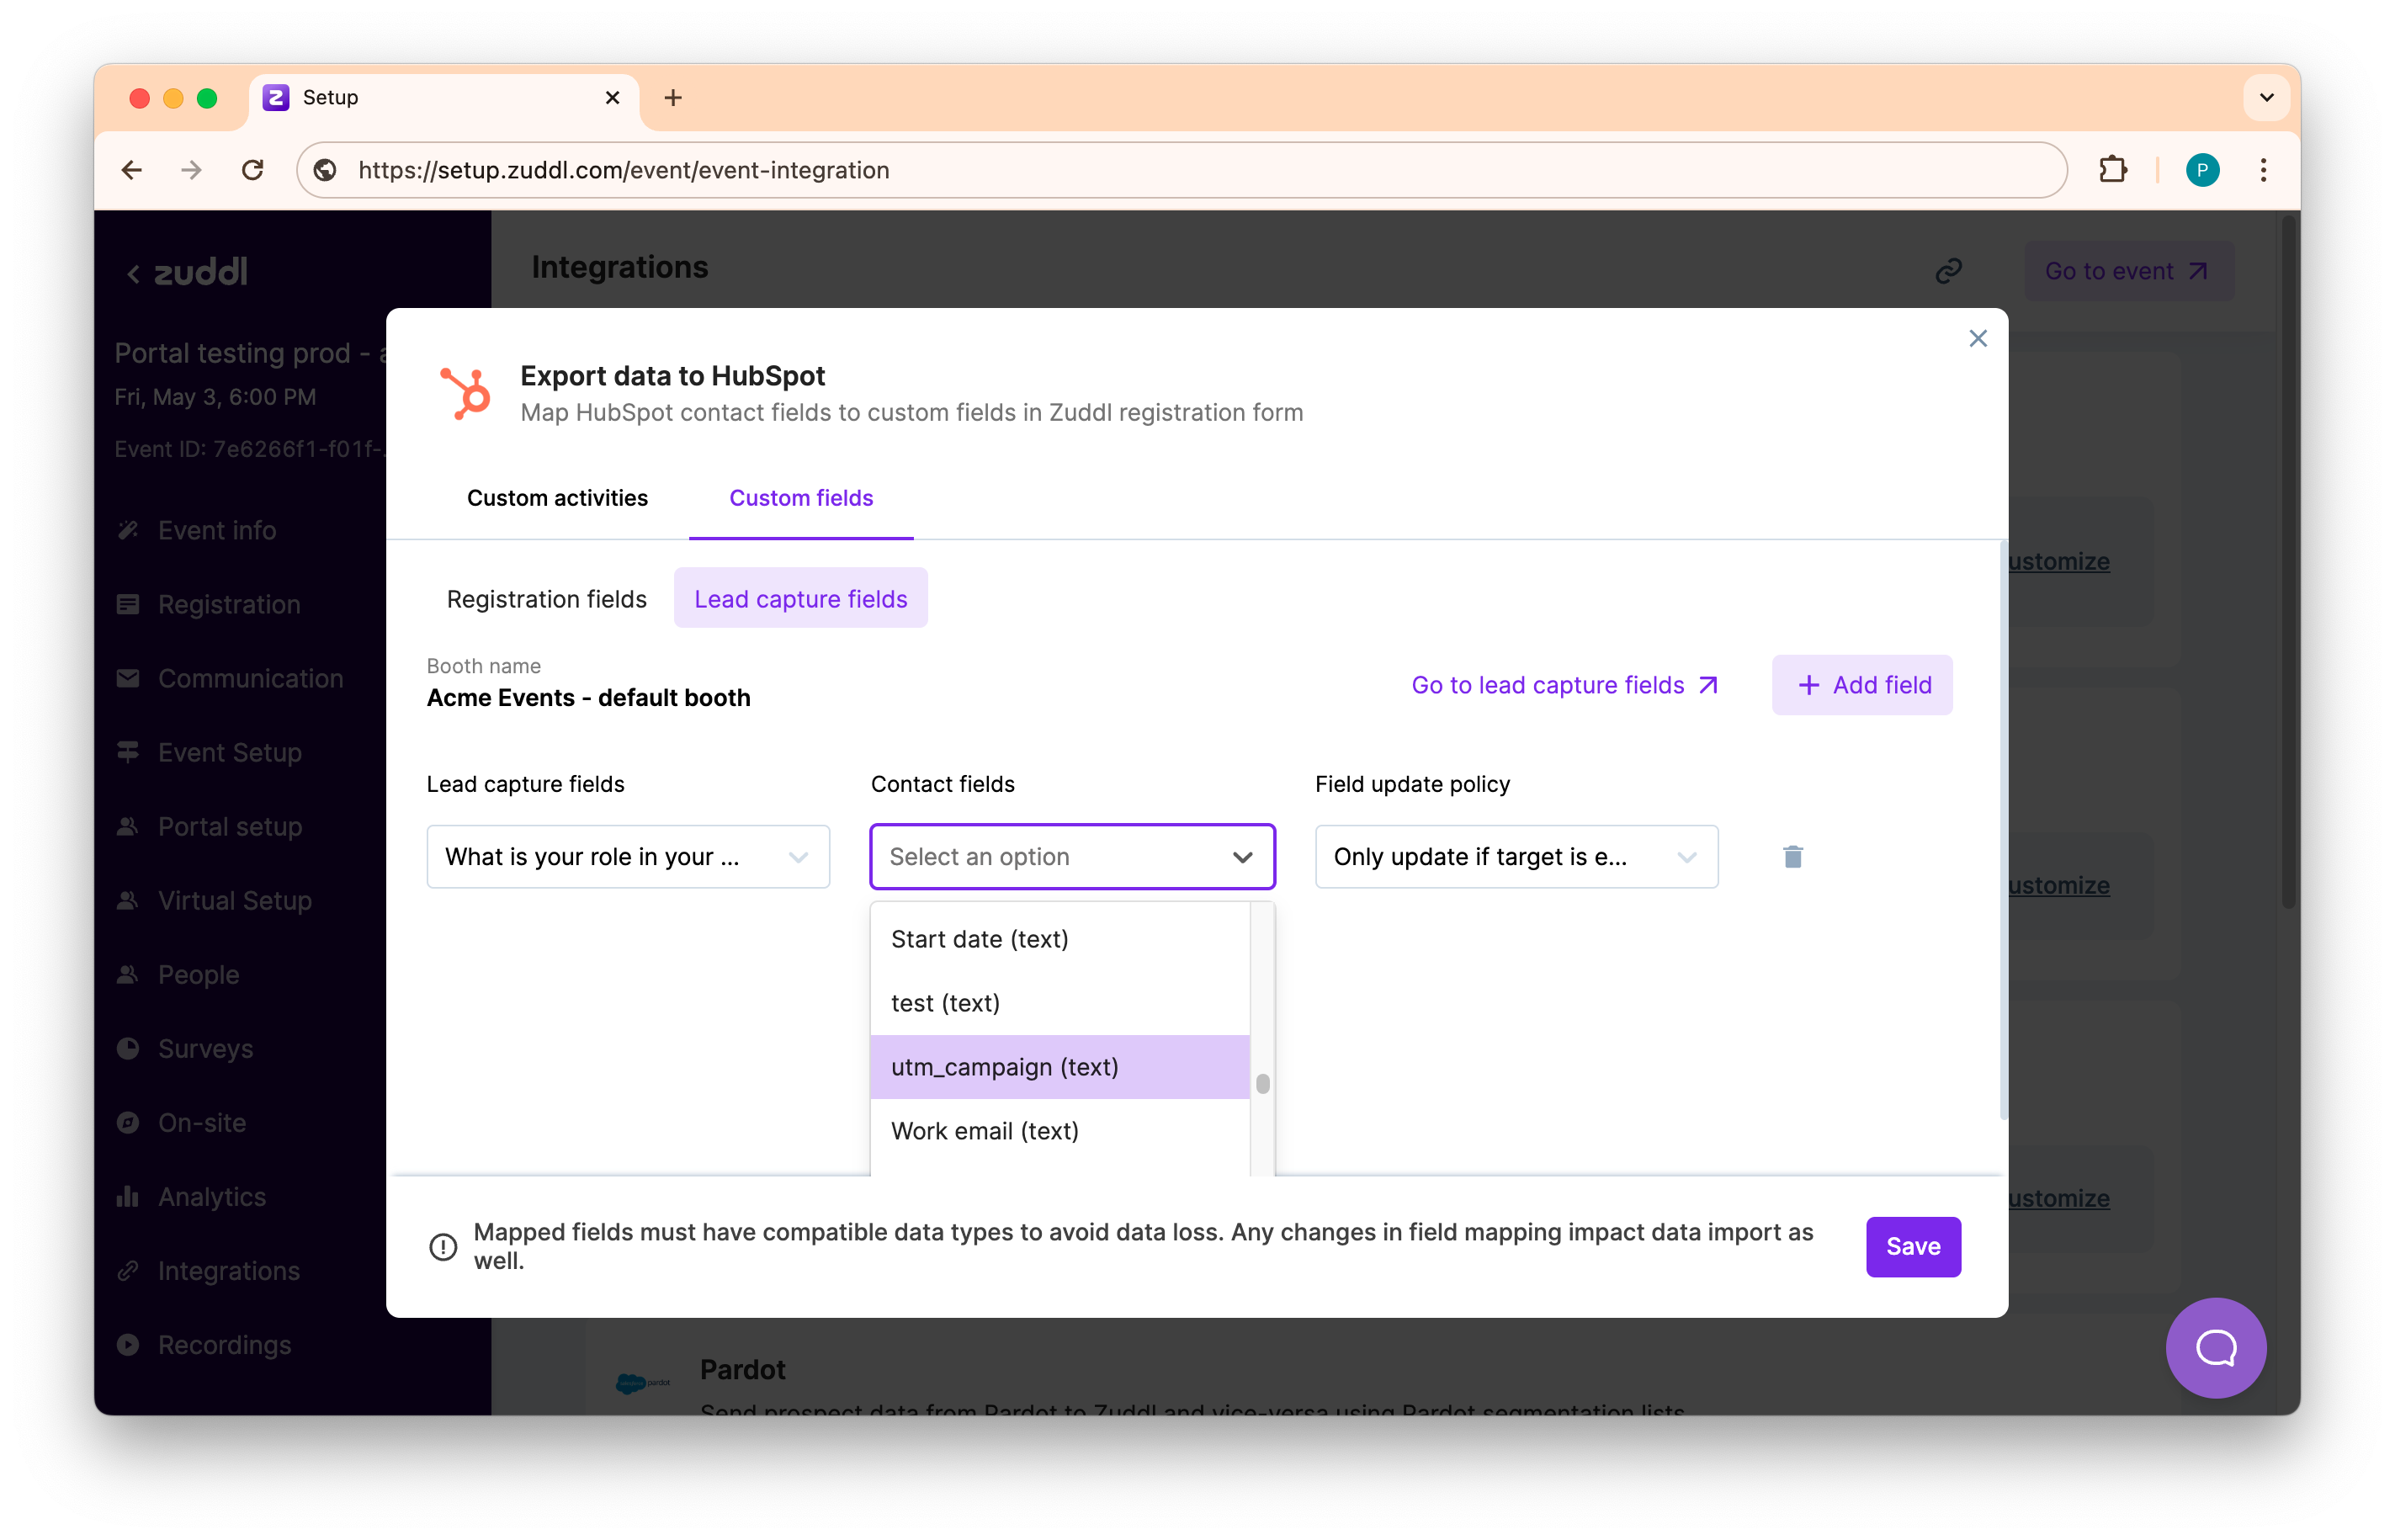Follow the Go to lead capture fields link

click(1564, 685)
